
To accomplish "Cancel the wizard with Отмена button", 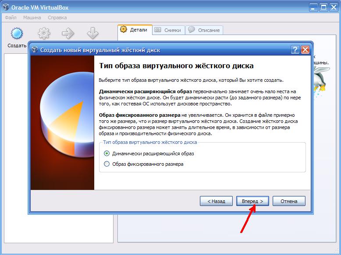I will click(x=289, y=201).
